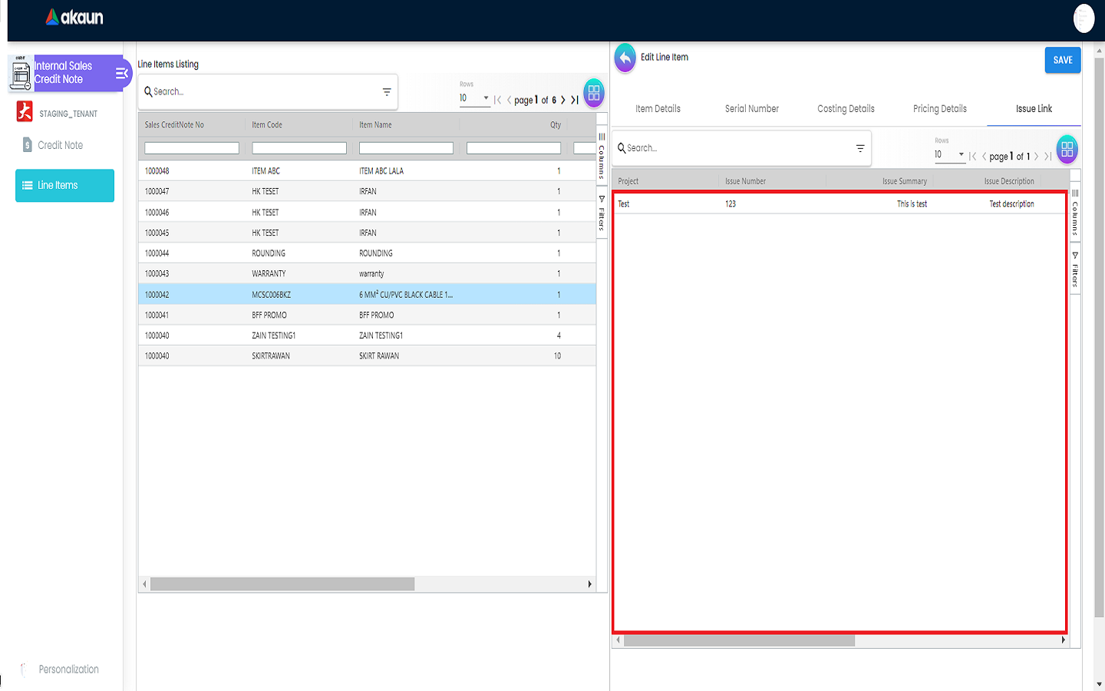Switch to the Serial Number tab
Screen dimensions: 1105x691
pos(751,109)
